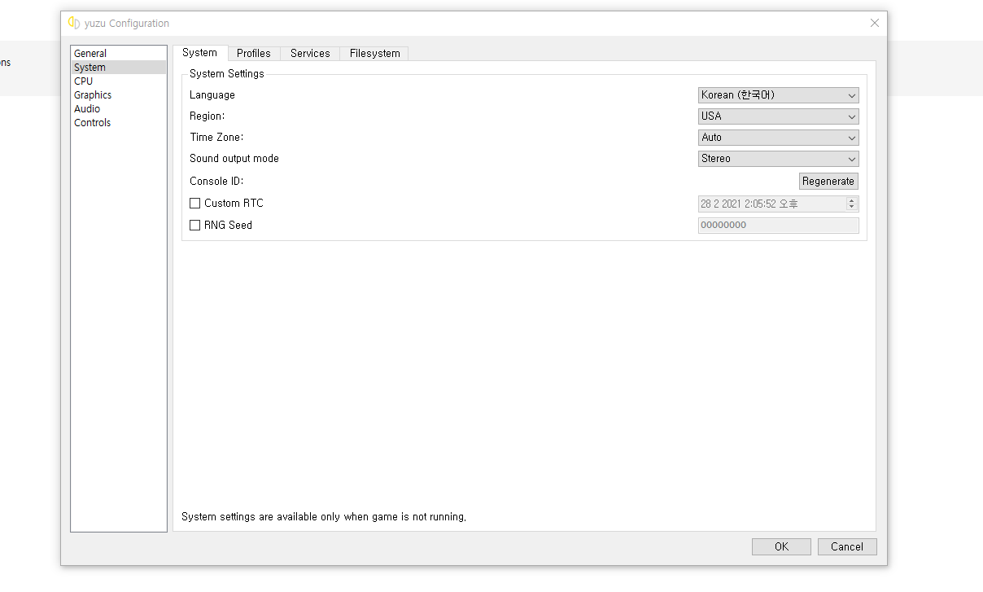Enable the RNG Seed checkbox

pyautogui.click(x=195, y=226)
